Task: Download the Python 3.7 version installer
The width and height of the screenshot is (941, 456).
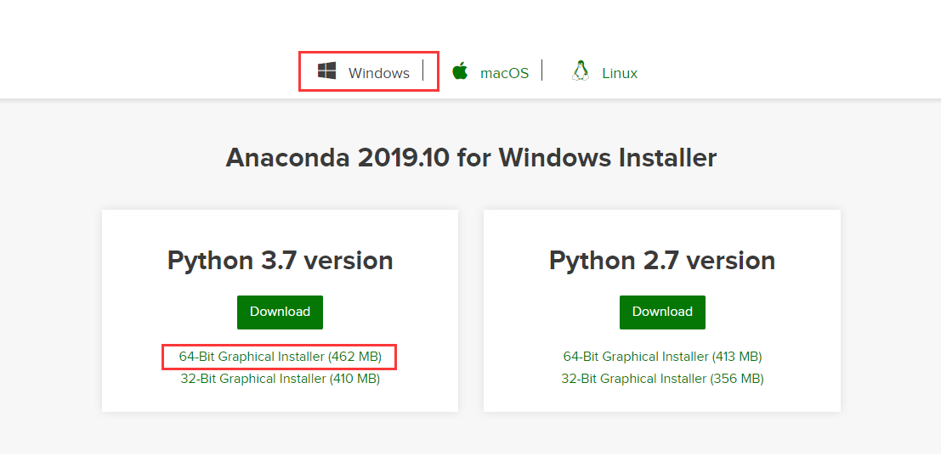Action: click(280, 312)
